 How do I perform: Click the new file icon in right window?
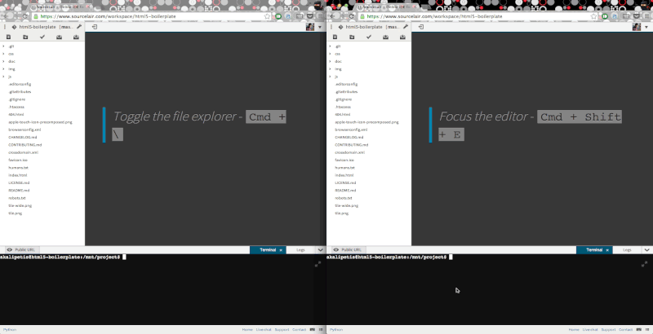coord(335,37)
